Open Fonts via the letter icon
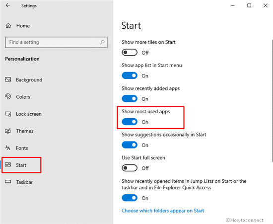Screen dimensions: 273x224 (x=7, y=148)
